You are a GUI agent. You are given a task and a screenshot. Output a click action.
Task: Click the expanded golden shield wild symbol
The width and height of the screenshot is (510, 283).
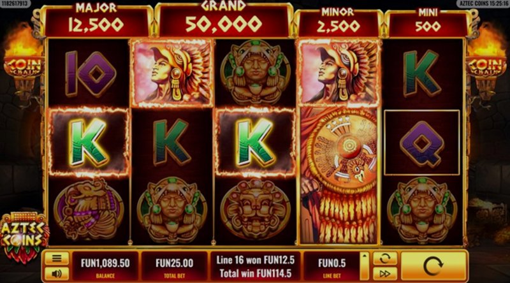point(339,176)
